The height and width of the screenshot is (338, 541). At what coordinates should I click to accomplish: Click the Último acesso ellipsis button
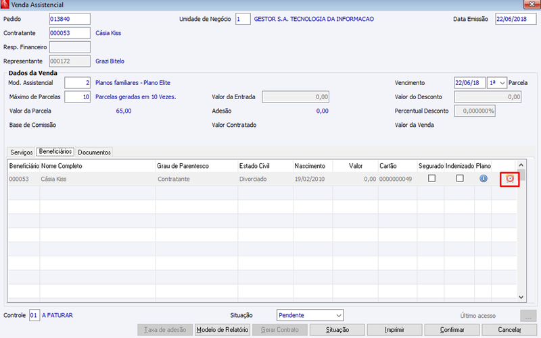coord(528,316)
